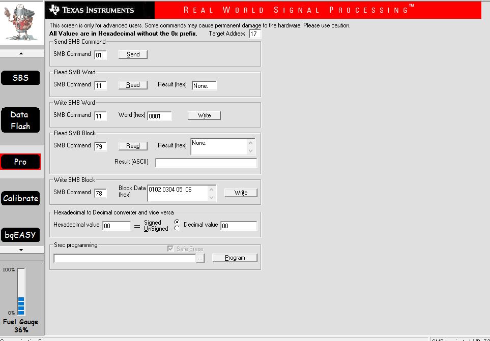490x341 pixels.
Task: Click Read button in Read SMB Block
Action: coord(133,146)
